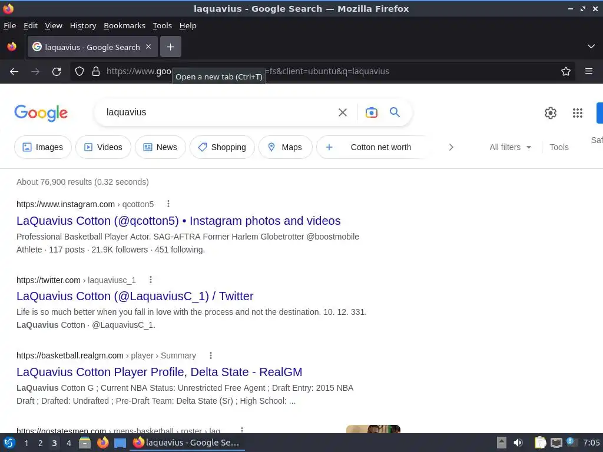Open Google quick settings gear
Viewport: 603px width, 452px height.
[x=551, y=113]
